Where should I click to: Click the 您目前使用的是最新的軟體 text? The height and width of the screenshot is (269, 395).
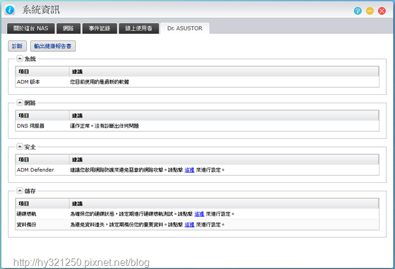(x=99, y=82)
